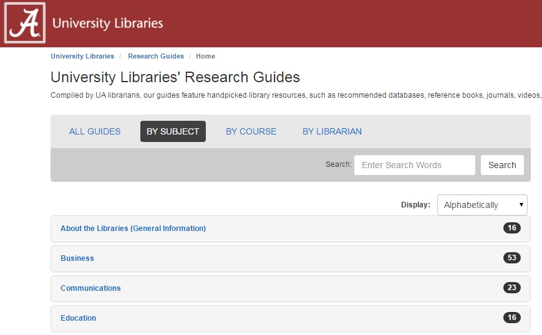The image size is (542, 335).
Task: Switch to the ALL GUIDES tab
Action: [x=95, y=131]
